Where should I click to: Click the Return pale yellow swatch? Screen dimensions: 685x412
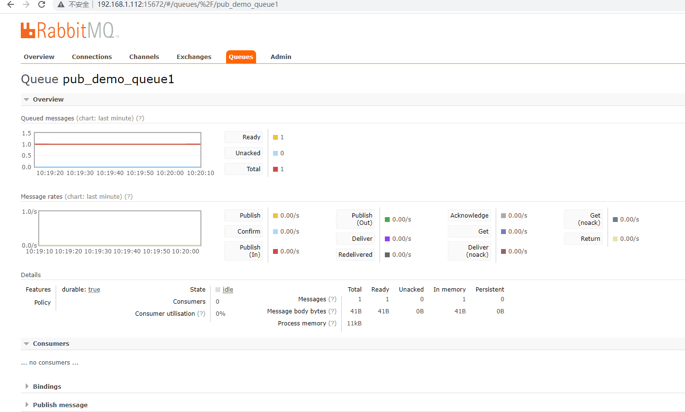[615, 239]
